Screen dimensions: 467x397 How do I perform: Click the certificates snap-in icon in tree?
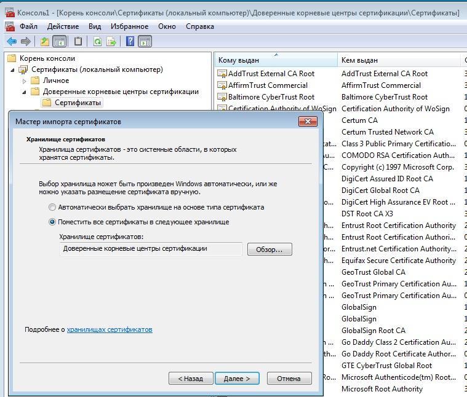[x=23, y=69]
